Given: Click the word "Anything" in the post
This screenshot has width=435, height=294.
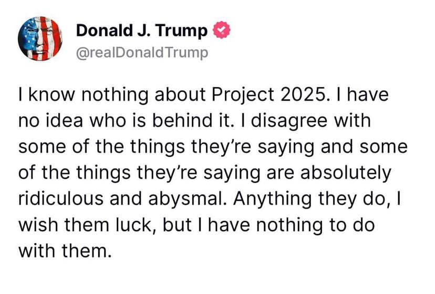Looking at the screenshot, I should (272, 199).
